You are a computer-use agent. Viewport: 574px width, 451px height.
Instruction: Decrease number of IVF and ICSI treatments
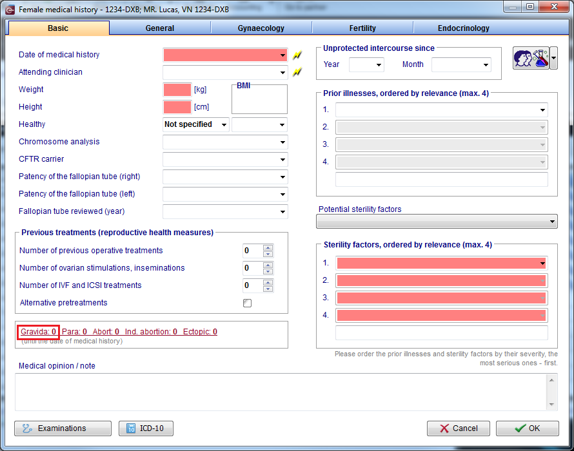(x=268, y=289)
